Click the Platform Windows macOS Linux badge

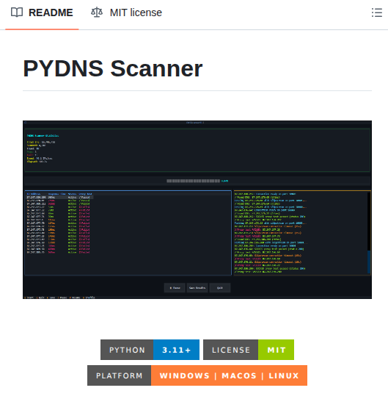(197, 375)
